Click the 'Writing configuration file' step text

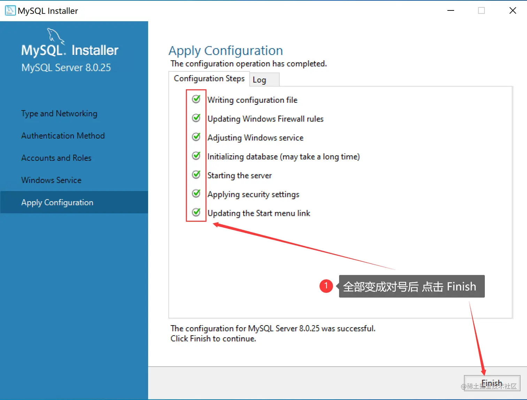(252, 100)
